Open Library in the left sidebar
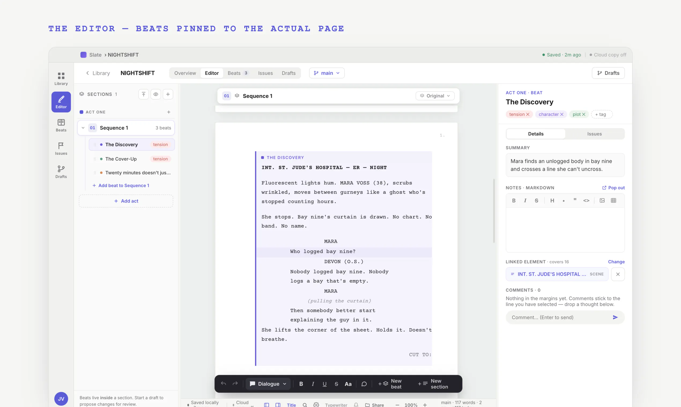The height and width of the screenshot is (407, 681). point(61,79)
